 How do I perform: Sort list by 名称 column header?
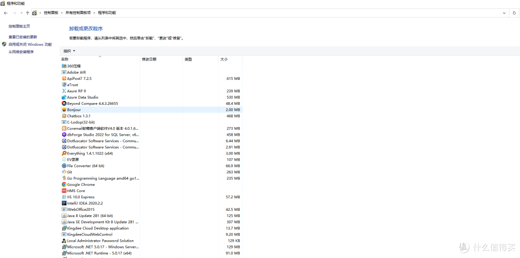tap(100, 59)
